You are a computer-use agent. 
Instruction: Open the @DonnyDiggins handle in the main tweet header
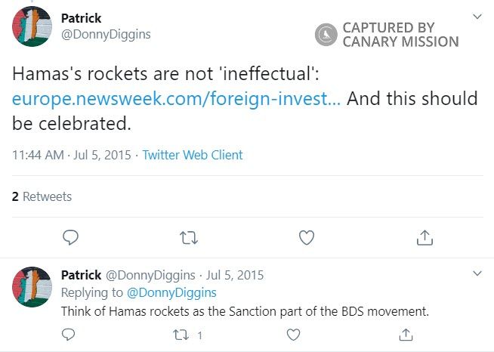click(105, 34)
